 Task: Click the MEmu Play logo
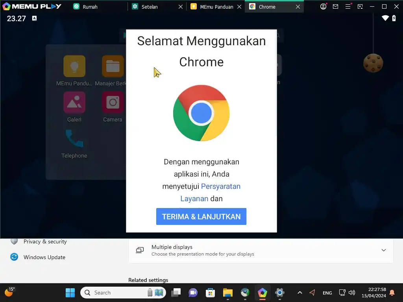tap(31, 6)
